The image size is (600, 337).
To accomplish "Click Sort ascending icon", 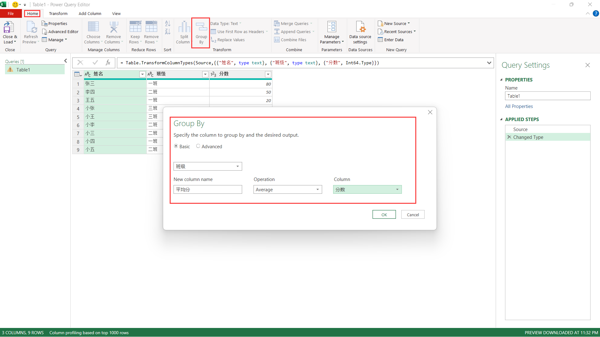I will coord(167,23).
